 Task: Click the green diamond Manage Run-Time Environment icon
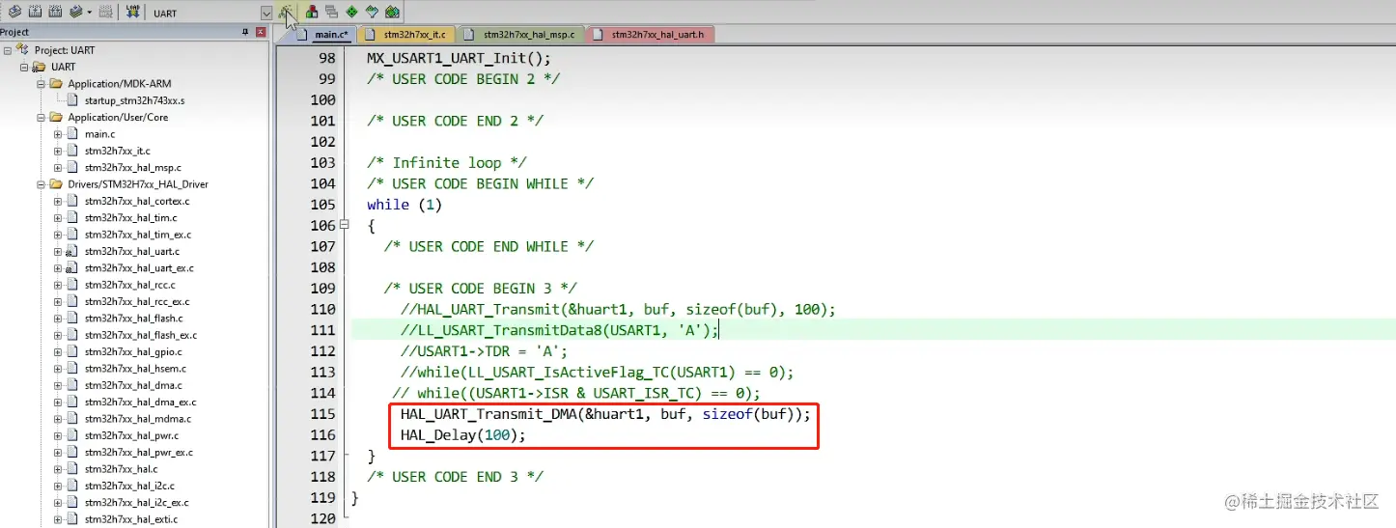pyautogui.click(x=351, y=13)
